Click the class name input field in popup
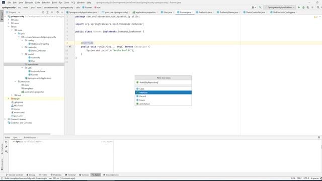Viewport: 322px width, 181px height. (163, 82)
